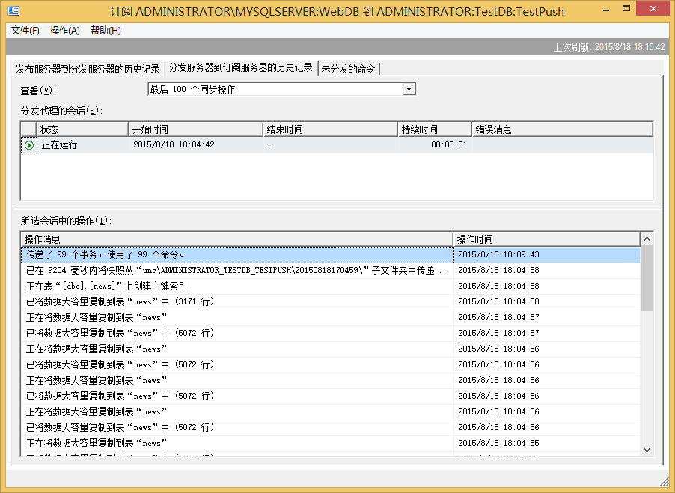Click scroll-up arrow of operations list
This screenshot has width=675, height=493.
(647, 239)
